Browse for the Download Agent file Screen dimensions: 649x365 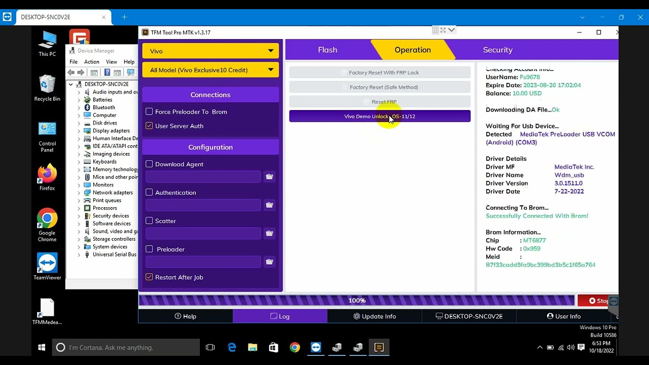pyautogui.click(x=269, y=176)
